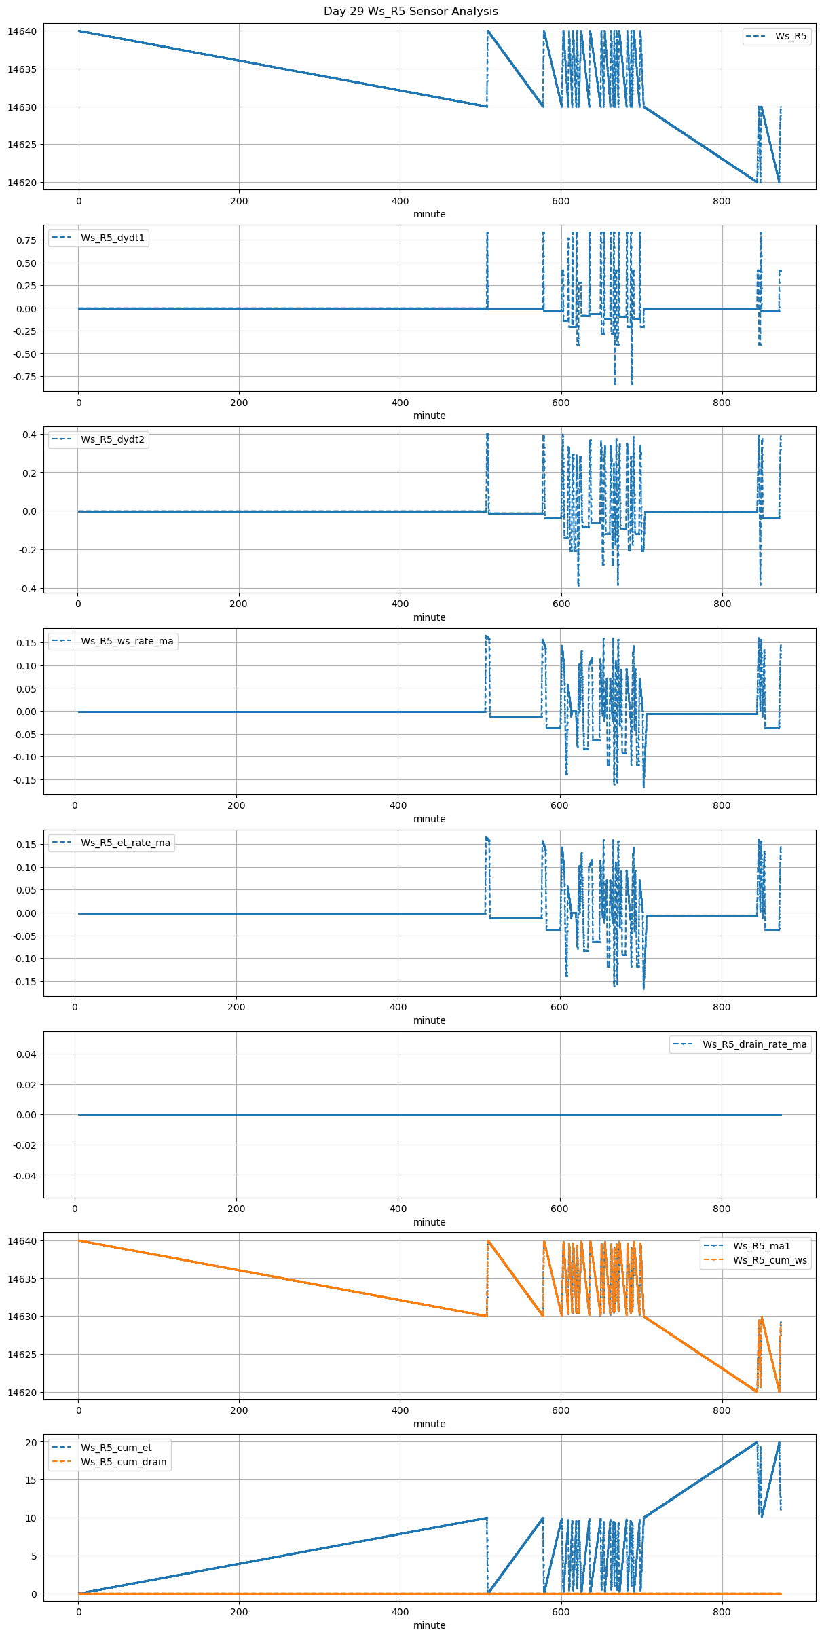This screenshot has height=1637, width=822.
Task: Click the "minute" x-axis label under bottom plot
Action: 429,1625
